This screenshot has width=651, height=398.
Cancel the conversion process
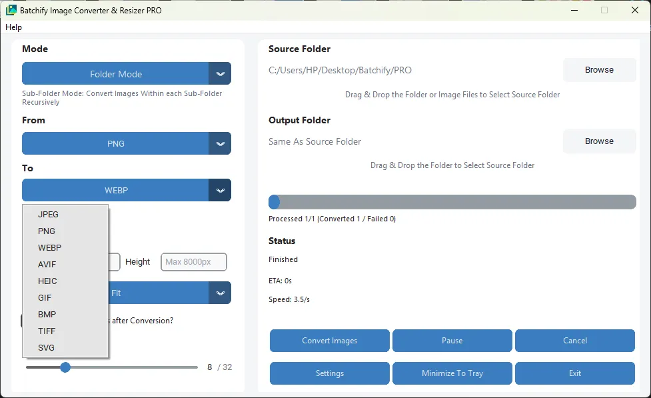pos(574,341)
